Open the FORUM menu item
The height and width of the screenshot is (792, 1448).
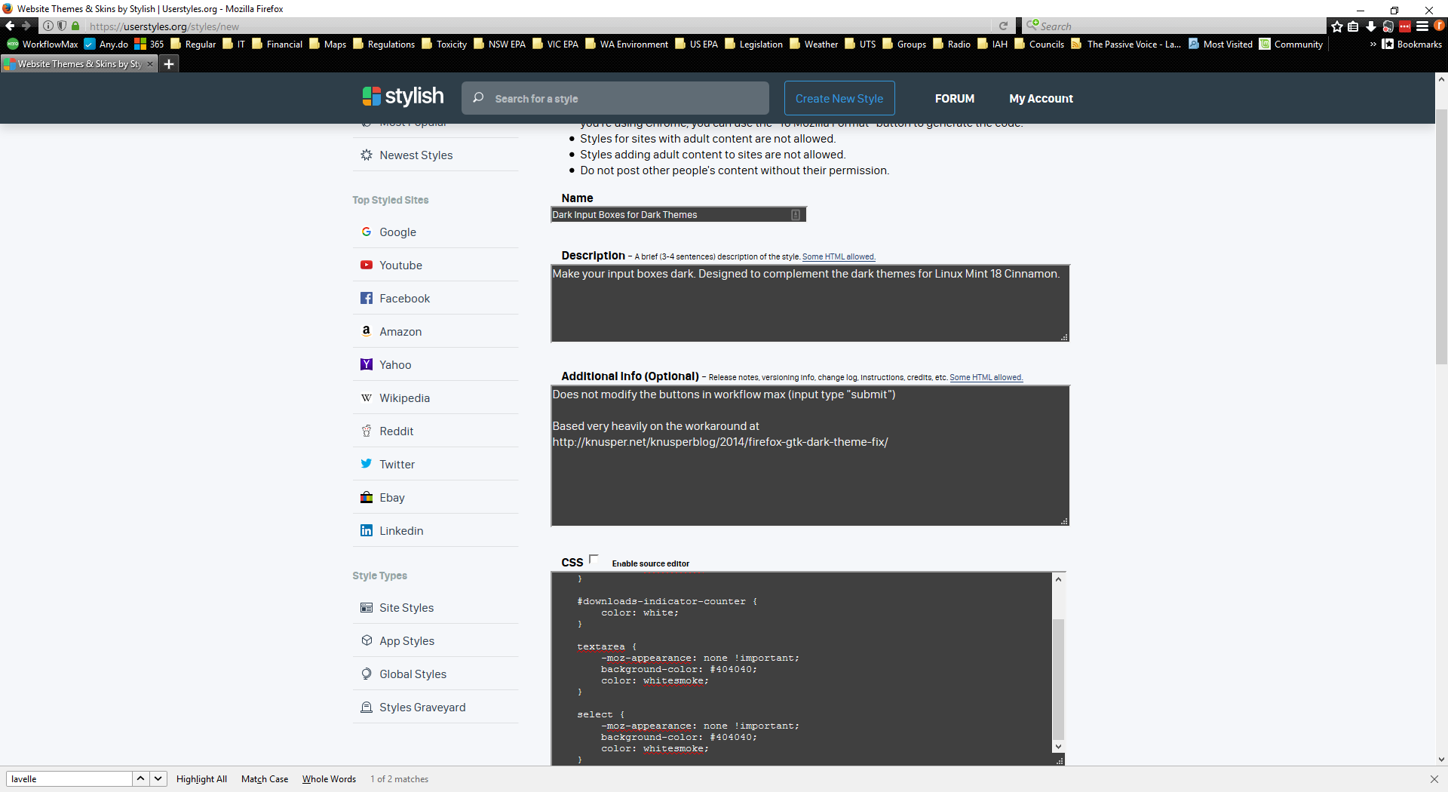click(x=955, y=99)
